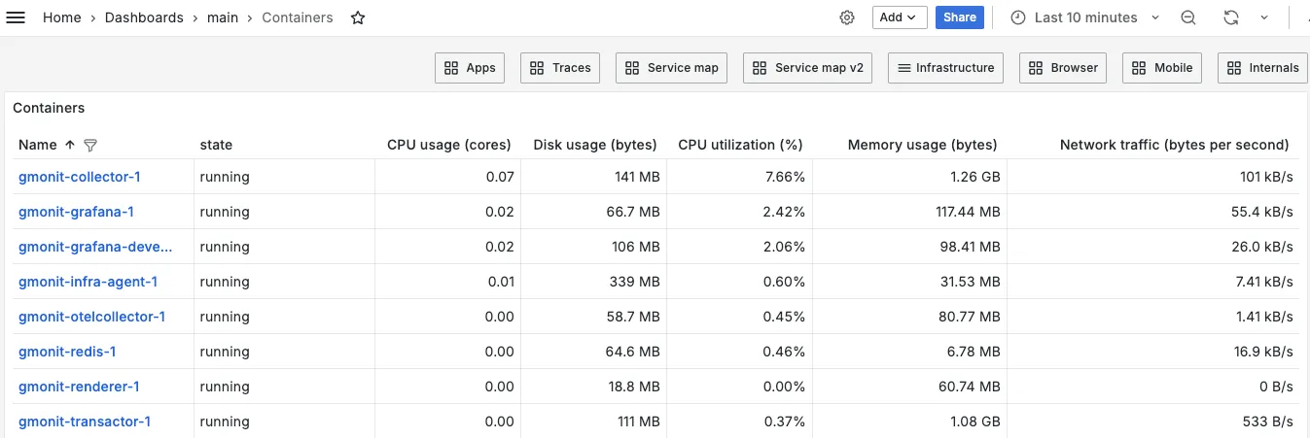This screenshot has height=438, width=1310.
Task: Select the 26.0 kB/s network cell
Action: click(x=1153, y=247)
